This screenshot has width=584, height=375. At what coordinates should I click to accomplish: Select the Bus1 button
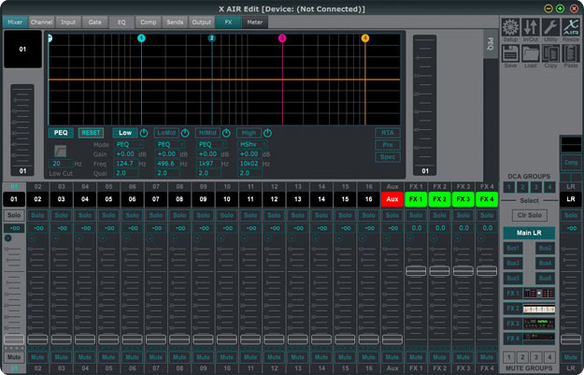[x=513, y=248]
